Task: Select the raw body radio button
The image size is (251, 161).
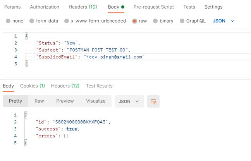Action: pos(135,21)
